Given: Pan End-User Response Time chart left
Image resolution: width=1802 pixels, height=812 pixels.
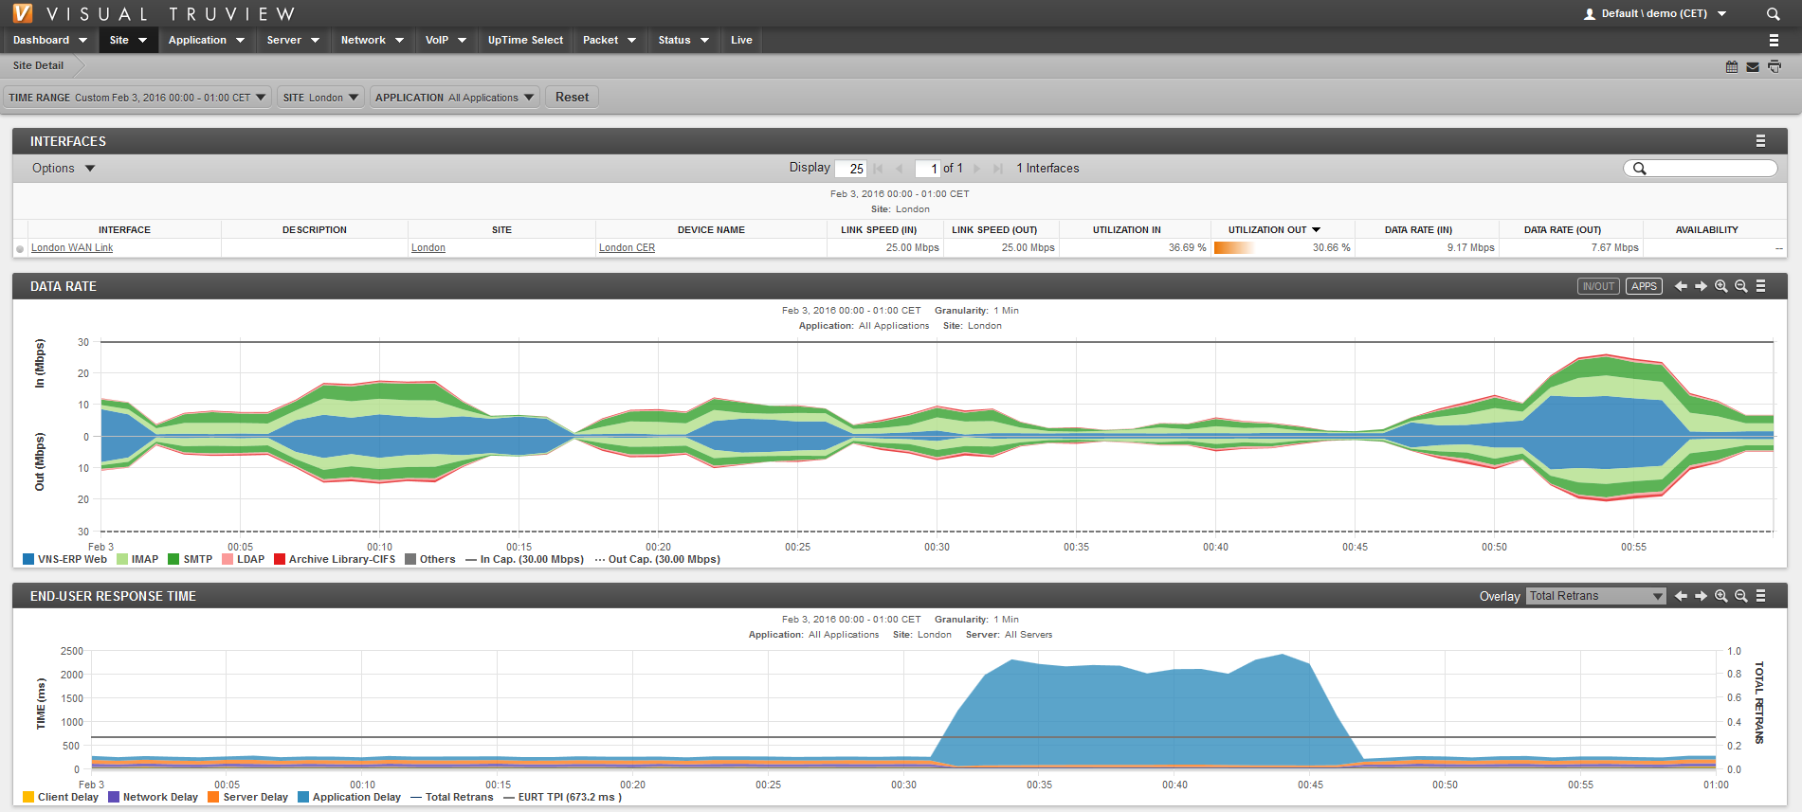Looking at the screenshot, I should point(1681,596).
